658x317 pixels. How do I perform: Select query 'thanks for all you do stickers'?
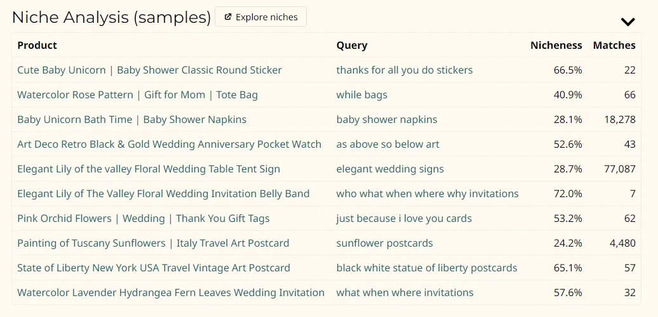[x=405, y=70]
